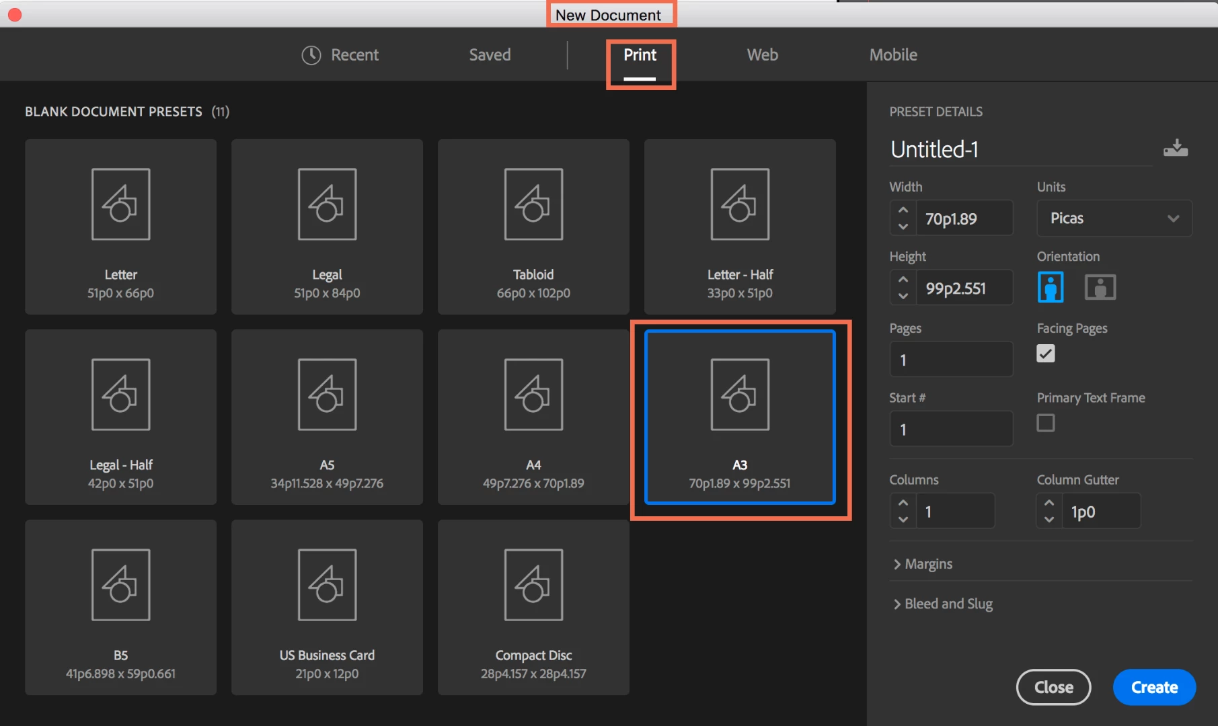Image resolution: width=1218 pixels, height=726 pixels.
Task: Click the Pages number field
Action: (951, 360)
